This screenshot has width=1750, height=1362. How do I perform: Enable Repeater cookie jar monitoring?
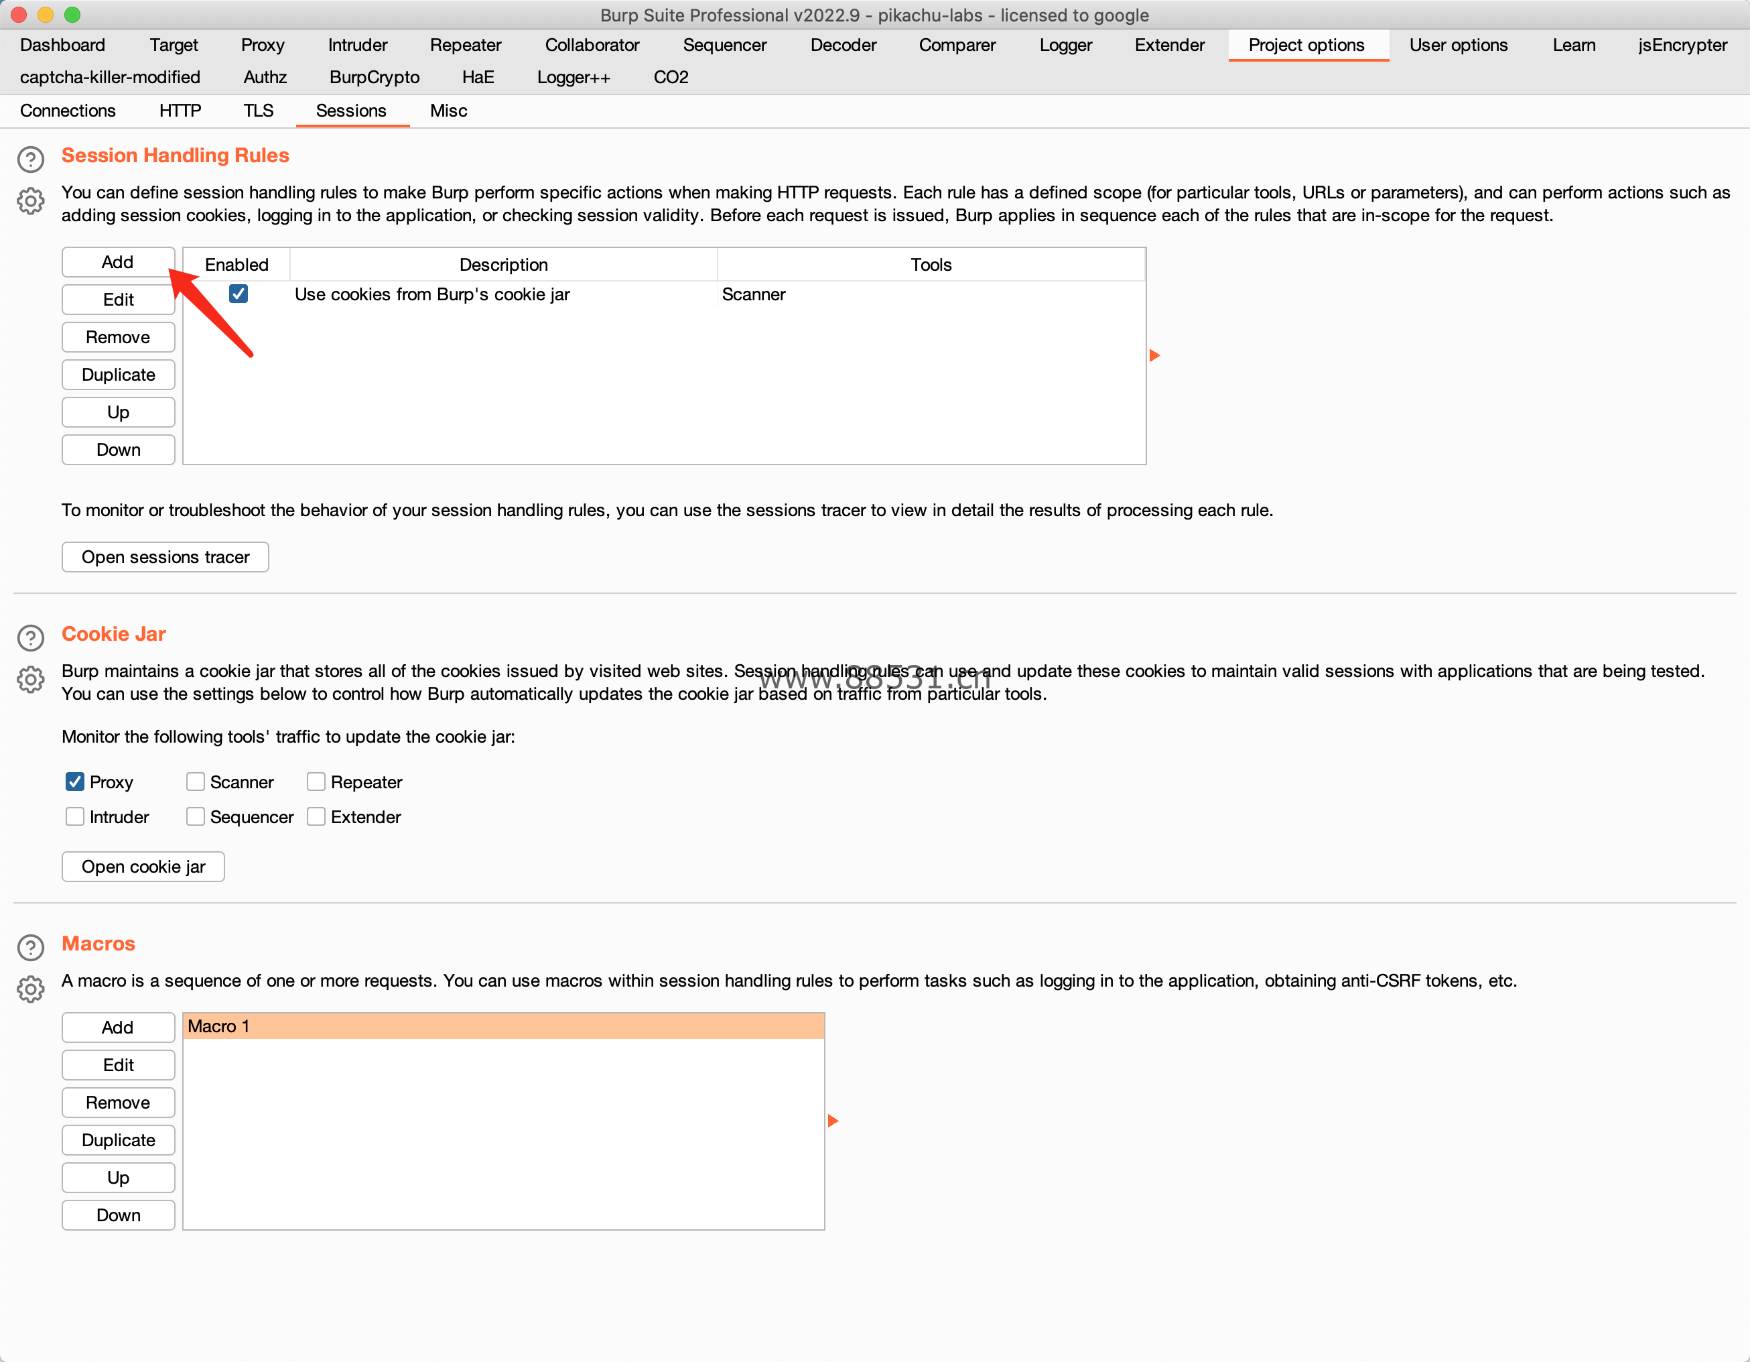(316, 782)
